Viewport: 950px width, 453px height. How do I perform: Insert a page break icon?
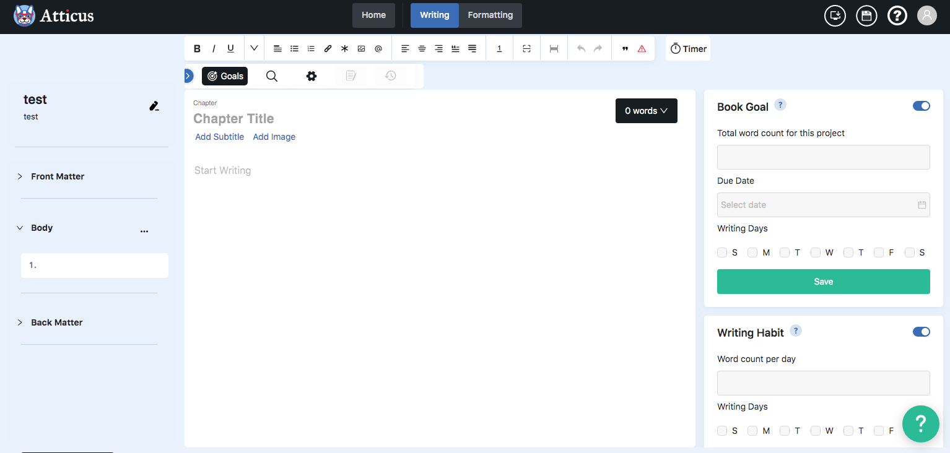pos(554,48)
